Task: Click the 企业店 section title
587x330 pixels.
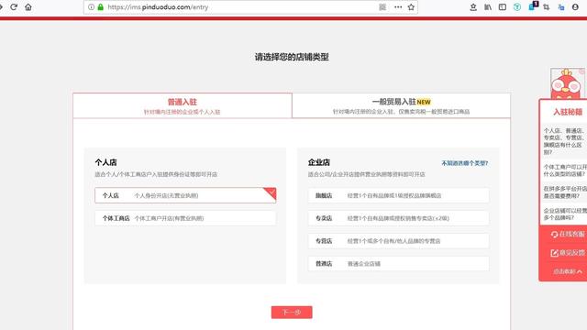Action: 319,162
